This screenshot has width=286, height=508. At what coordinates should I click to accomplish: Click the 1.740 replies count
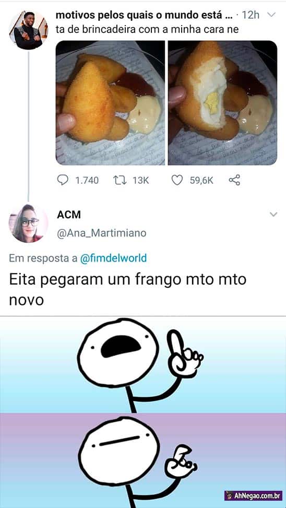coord(87,181)
